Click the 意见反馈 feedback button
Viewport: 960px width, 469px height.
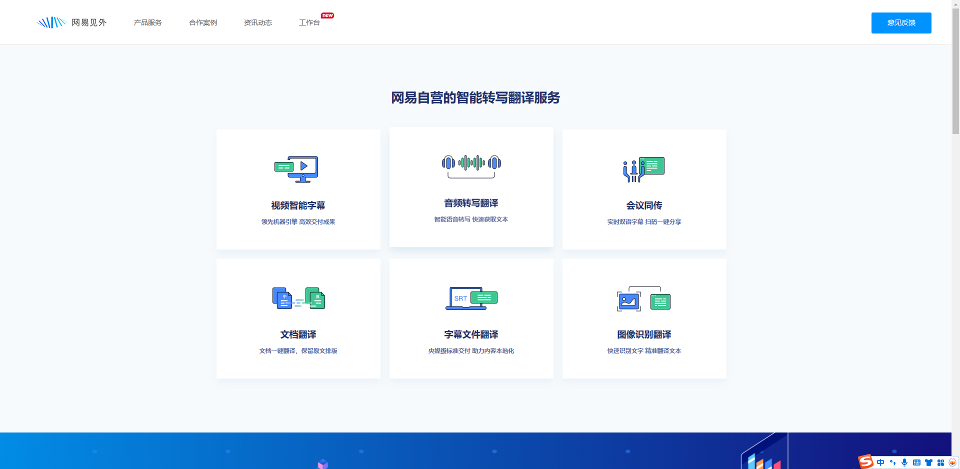click(x=901, y=22)
